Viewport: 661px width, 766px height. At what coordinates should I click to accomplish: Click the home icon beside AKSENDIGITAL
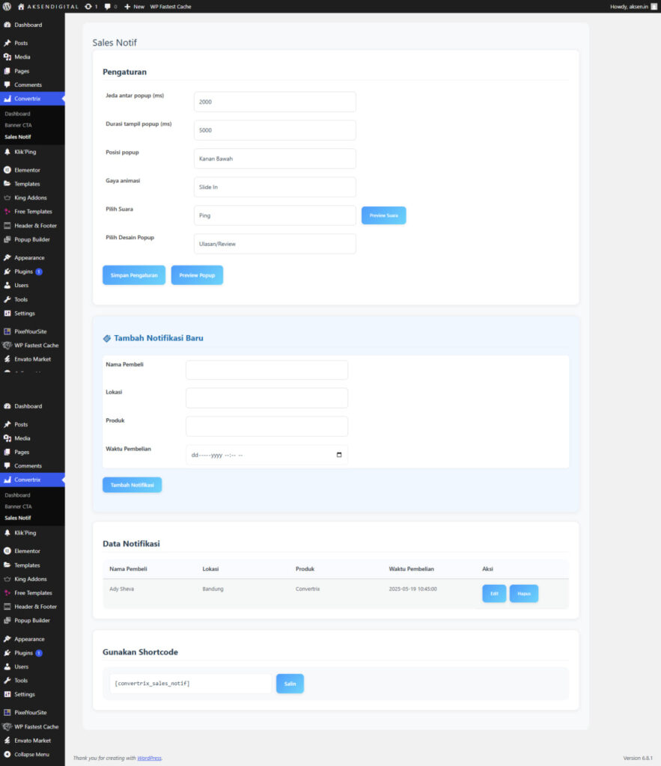(21, 6)
